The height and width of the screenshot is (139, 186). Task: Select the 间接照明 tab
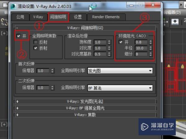pos(58,17)
